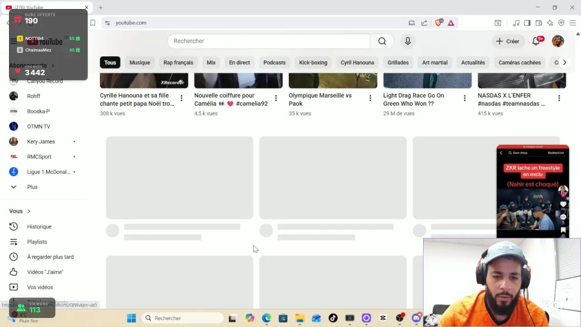Image resolution: width=581 pixels, height=327 pixels.
Task: Open Brave VPN shield icon
Action: (x=561, y=23)
